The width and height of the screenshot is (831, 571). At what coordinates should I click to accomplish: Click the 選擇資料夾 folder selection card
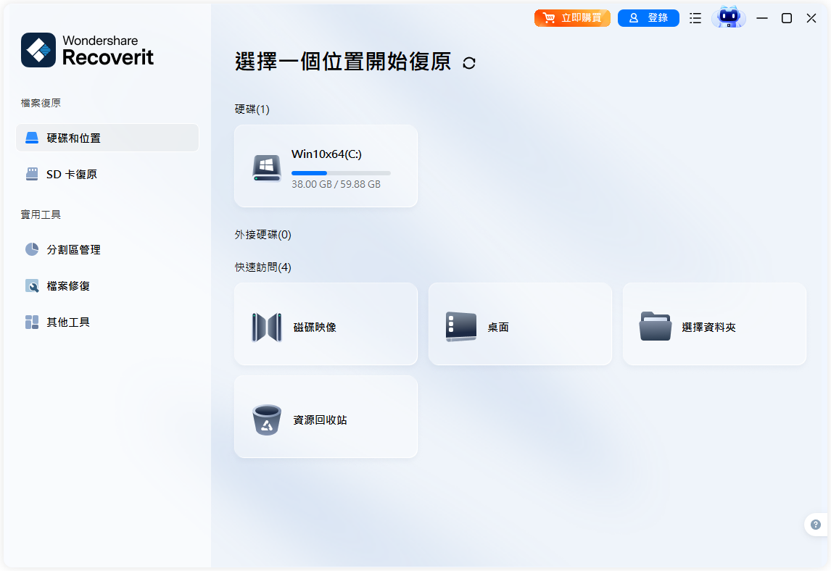click(714, 324)
